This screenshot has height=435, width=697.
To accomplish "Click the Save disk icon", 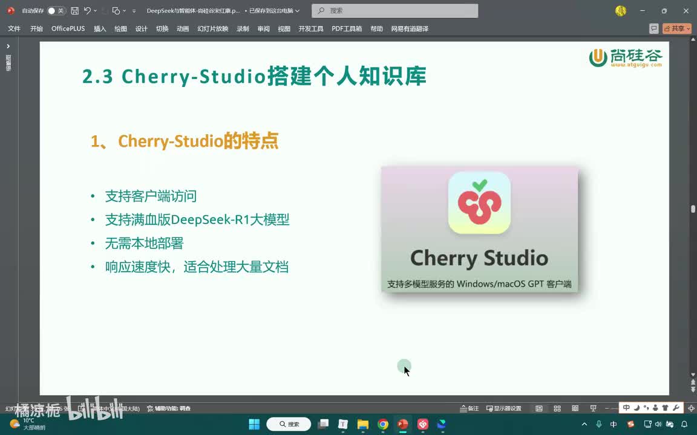I will click(74, 11).
